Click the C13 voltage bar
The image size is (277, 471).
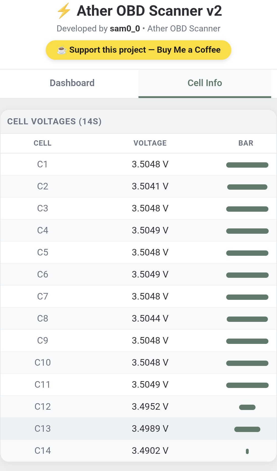[x=247, y=429]
